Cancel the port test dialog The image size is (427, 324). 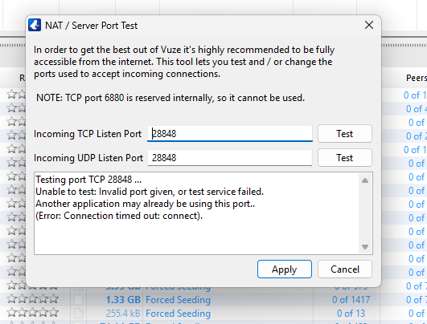344,269
